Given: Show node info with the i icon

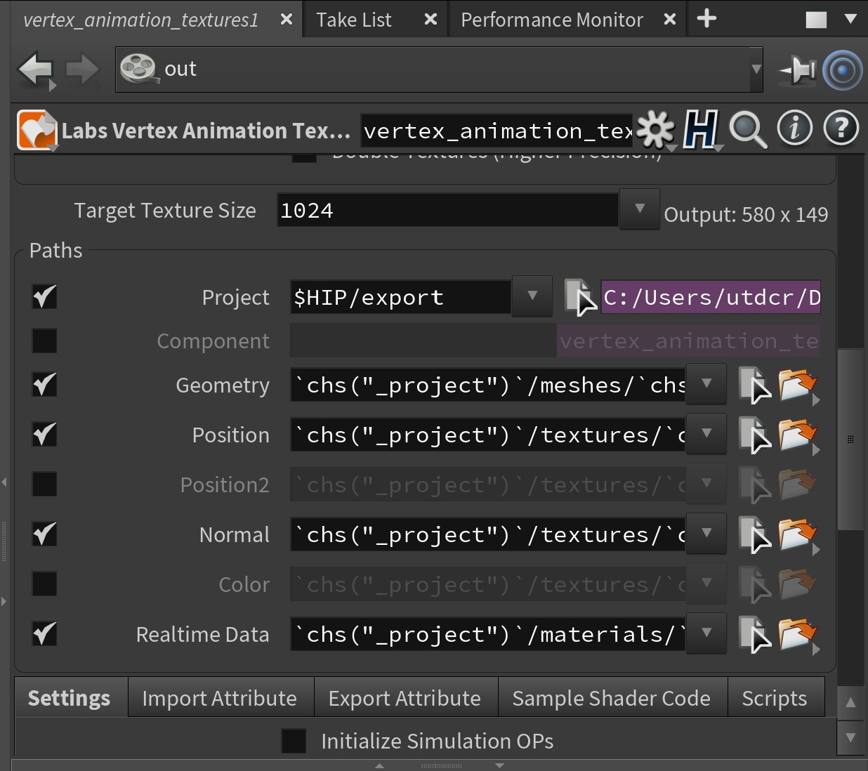Looking at the screenshot, I should [x=795, y=128].
